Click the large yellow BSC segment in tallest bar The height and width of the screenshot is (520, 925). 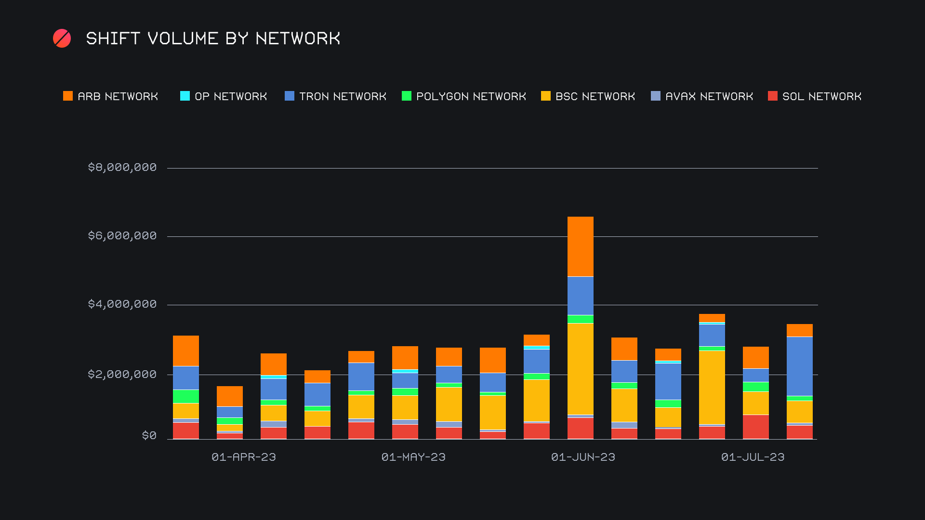[581, 368]
